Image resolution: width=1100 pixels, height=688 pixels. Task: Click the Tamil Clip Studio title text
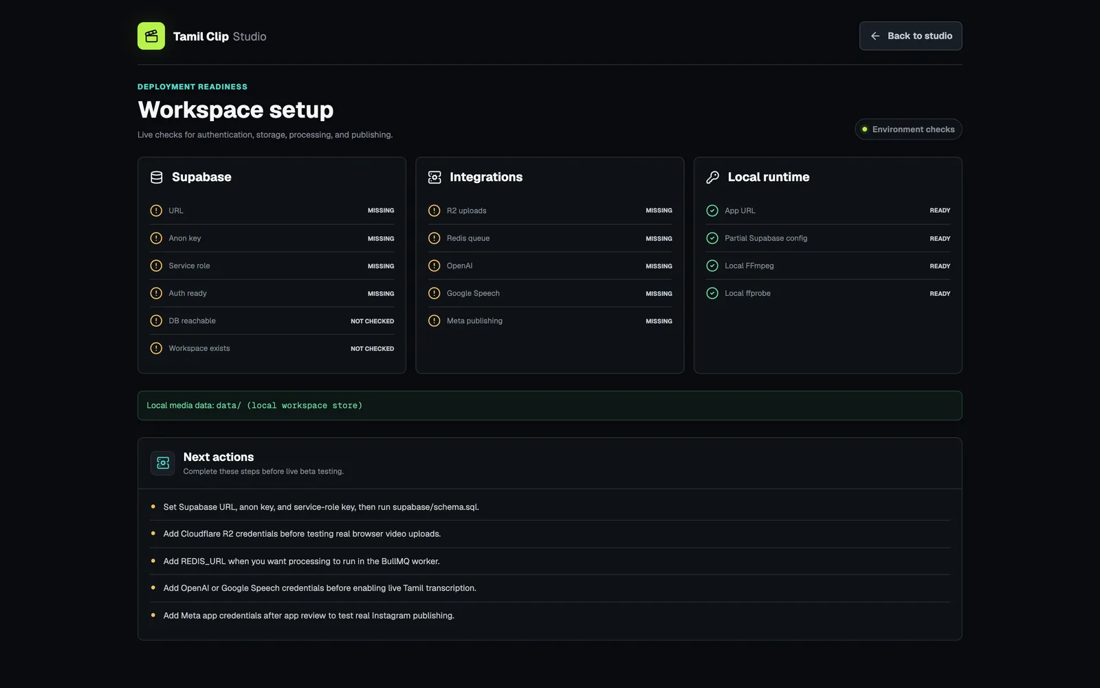click(x=219, y=36)
